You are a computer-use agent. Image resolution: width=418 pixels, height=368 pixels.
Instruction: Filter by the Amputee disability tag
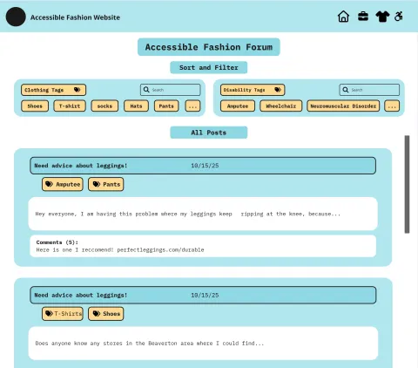pos(238,106)
